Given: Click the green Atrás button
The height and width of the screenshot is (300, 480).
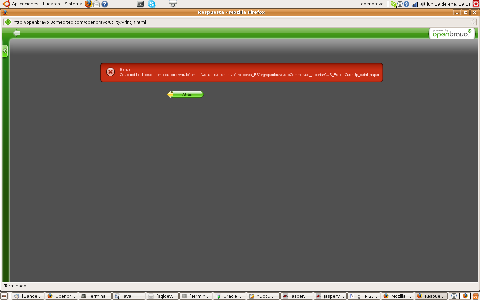Looking at the screenshot, I should click(x=185, y=94).
